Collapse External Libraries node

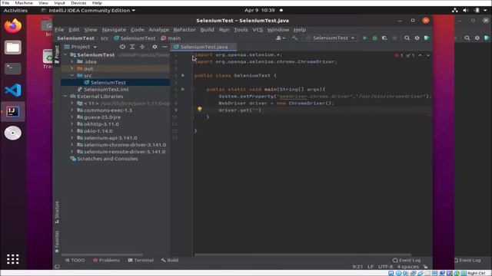[x=65, y=97]
